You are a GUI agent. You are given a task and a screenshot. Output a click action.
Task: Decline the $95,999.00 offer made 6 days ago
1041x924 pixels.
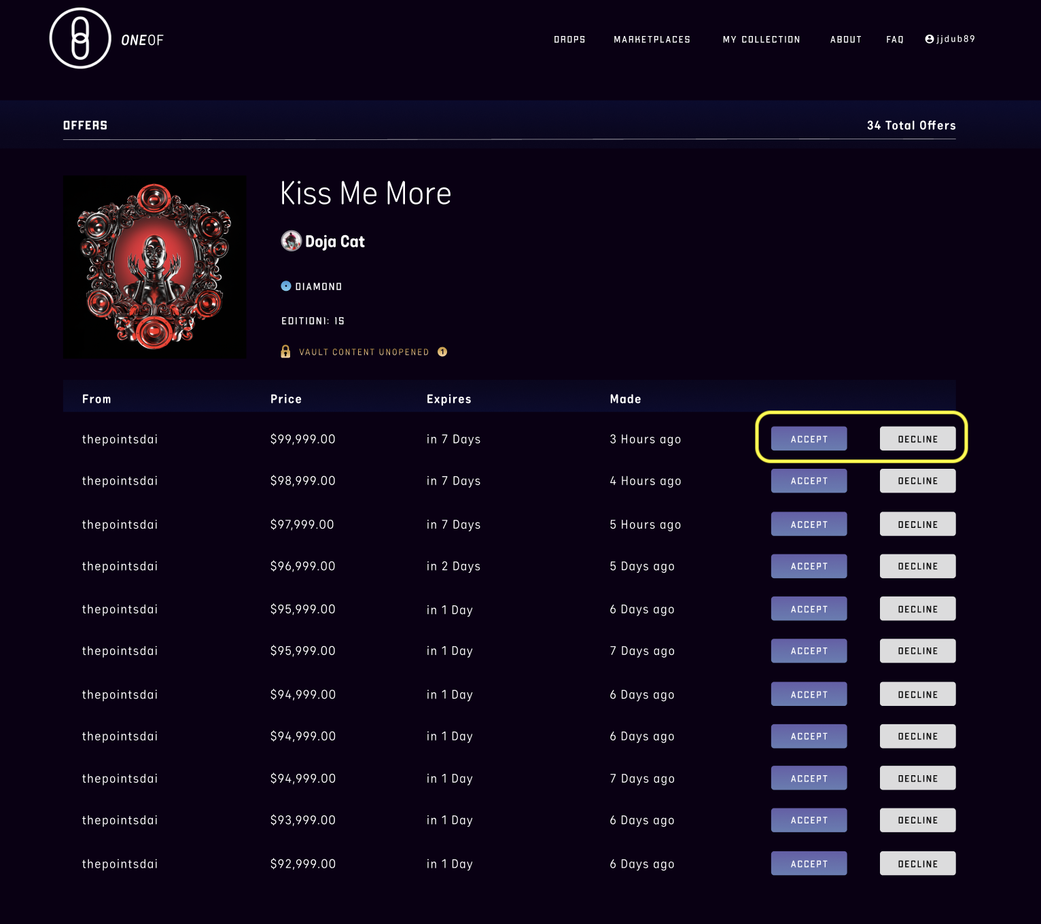[x=918, y=609]
